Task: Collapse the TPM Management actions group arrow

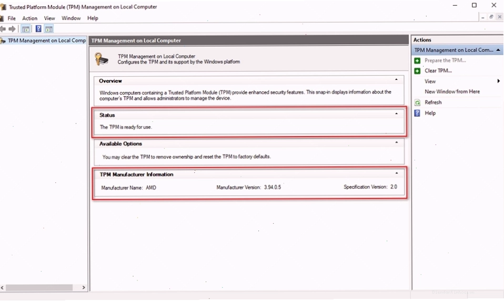Action: [498, 50]
